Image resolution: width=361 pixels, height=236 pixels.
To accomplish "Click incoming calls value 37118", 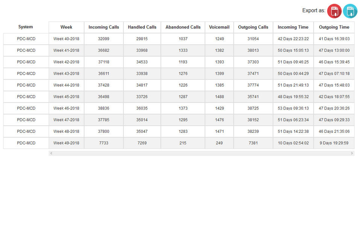I will coord(104,62).
